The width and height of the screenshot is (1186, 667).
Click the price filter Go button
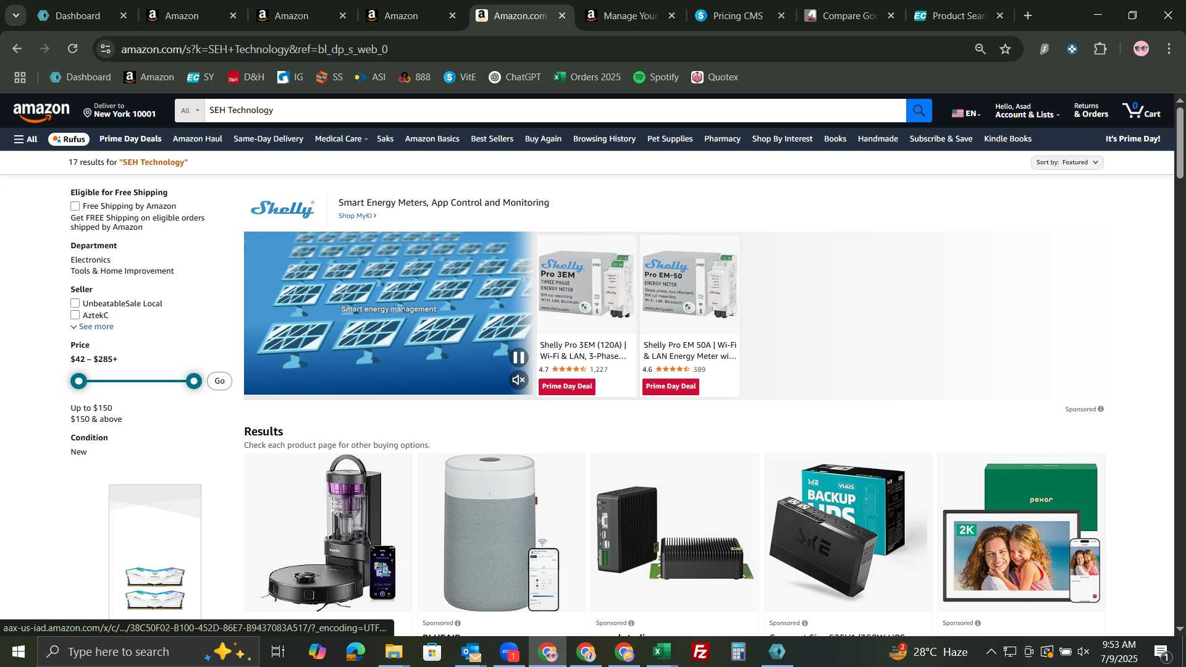[x=219, y=381]
